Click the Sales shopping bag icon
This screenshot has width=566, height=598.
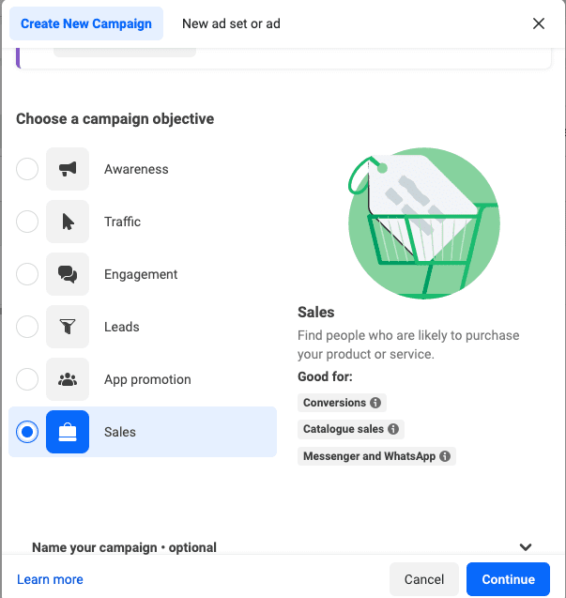(68, 432)
